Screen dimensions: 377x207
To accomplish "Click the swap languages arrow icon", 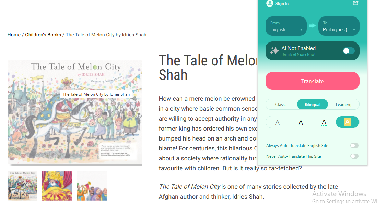I will tap(312, 26).
